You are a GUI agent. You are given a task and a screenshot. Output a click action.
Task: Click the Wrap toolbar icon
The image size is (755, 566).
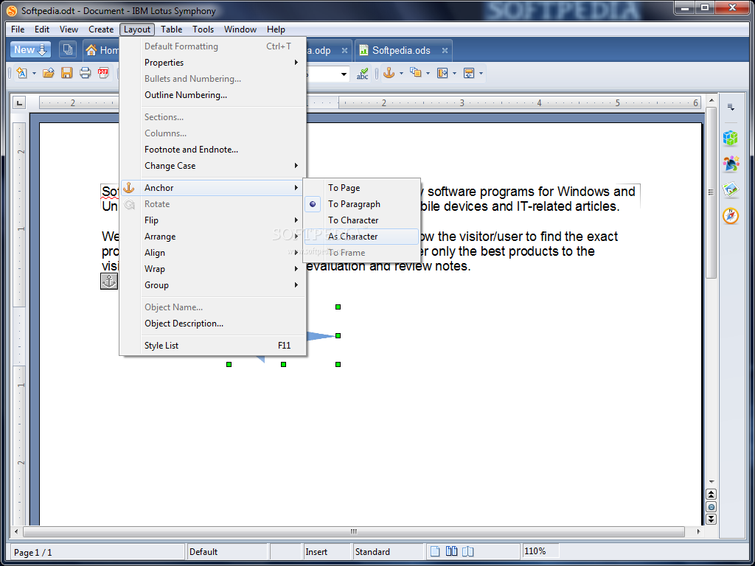pyautogui.click(x=468, y=73)
